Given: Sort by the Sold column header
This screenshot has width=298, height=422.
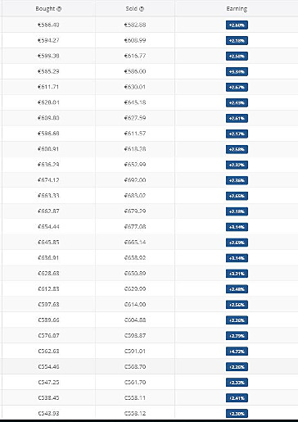Looking at the screenshot, I should coord(132,9).
